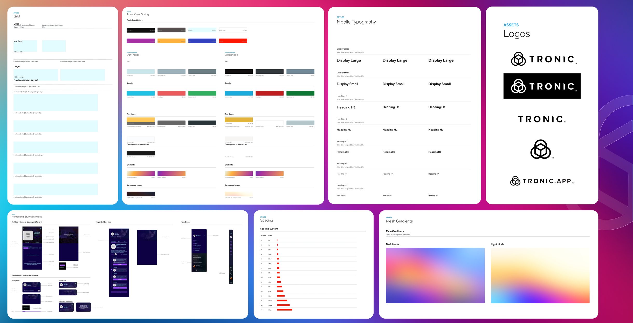Select the Binary White brand color swatch

(x=233, y=30)
